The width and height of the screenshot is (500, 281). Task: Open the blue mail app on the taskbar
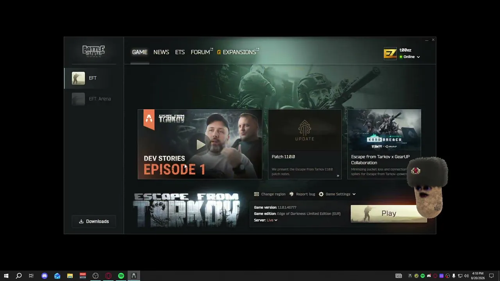click(x=57, y=276)
